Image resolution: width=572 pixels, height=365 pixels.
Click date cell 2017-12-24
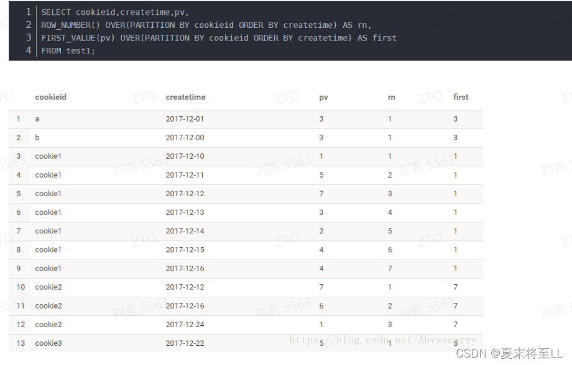pyautogui.click(x=185, y=325)
